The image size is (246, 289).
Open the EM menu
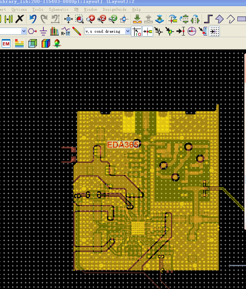(x=76, y=9)
